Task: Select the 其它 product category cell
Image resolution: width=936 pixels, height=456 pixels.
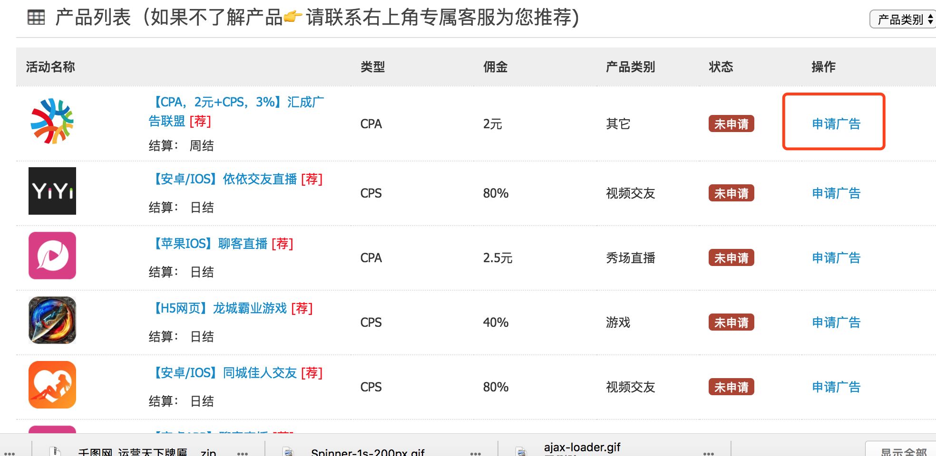Action: click(618, 124)
